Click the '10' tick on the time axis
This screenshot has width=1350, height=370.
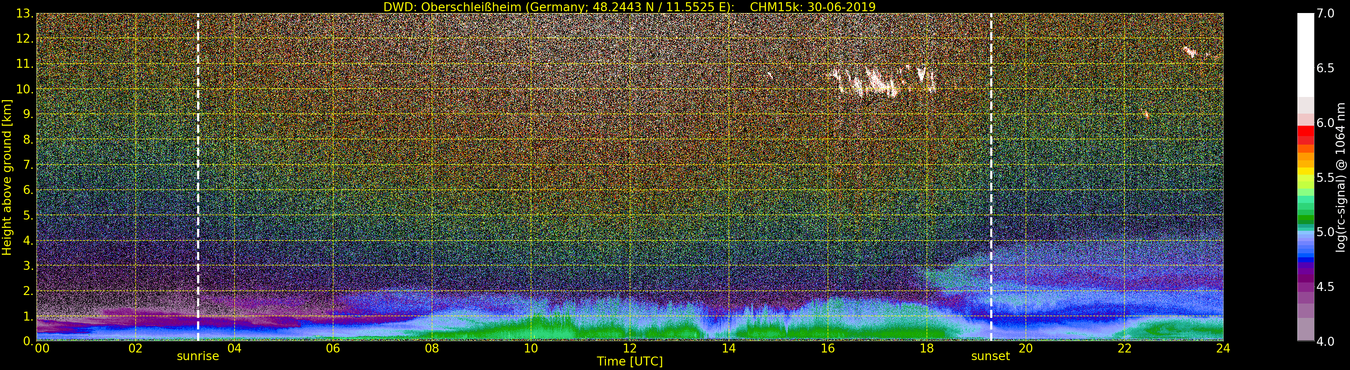531,348
